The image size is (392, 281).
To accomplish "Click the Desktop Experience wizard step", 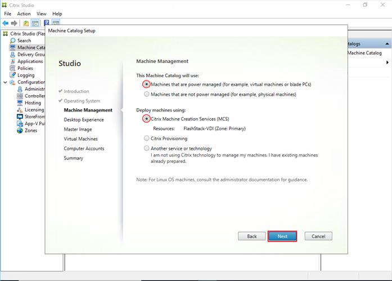I will pos(84,120).
